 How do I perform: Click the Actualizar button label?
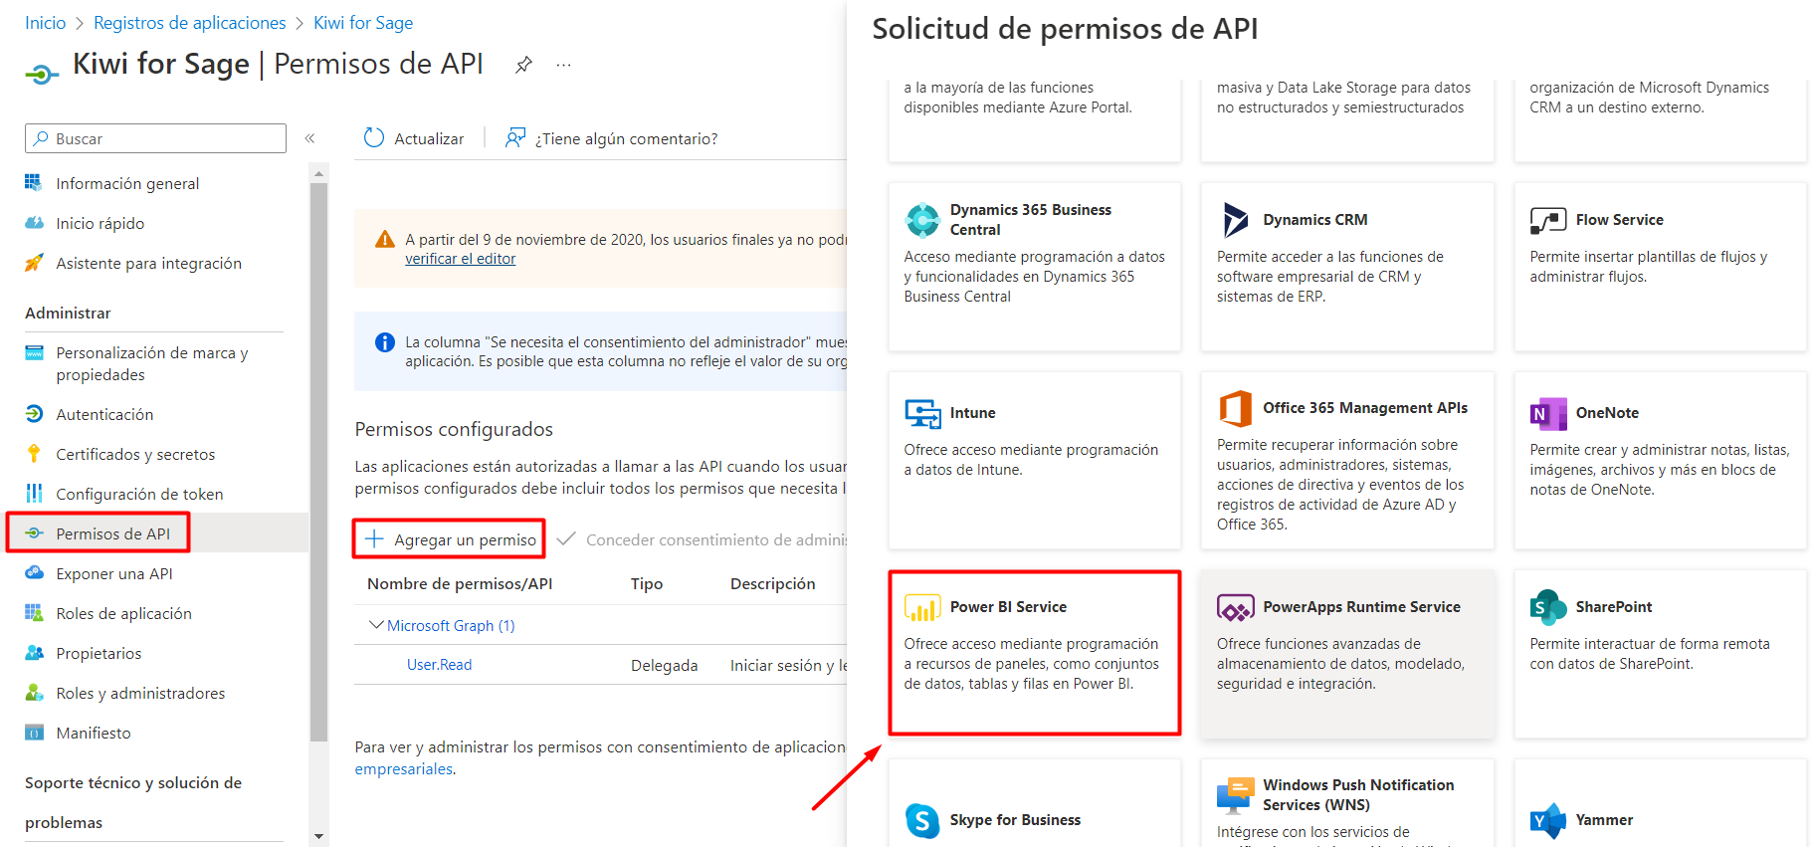429,138
